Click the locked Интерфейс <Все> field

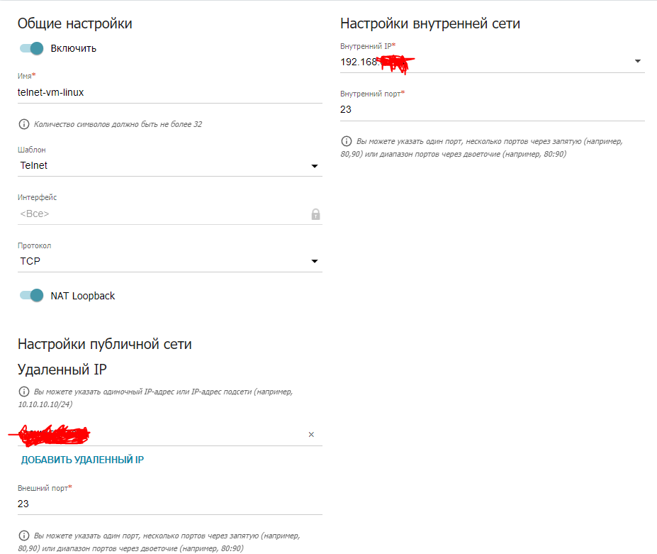click(169, 214)
